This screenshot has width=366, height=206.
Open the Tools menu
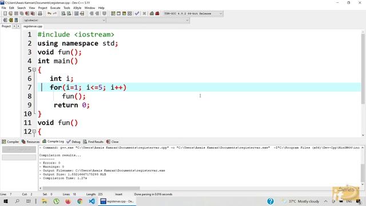pos(67,8)
